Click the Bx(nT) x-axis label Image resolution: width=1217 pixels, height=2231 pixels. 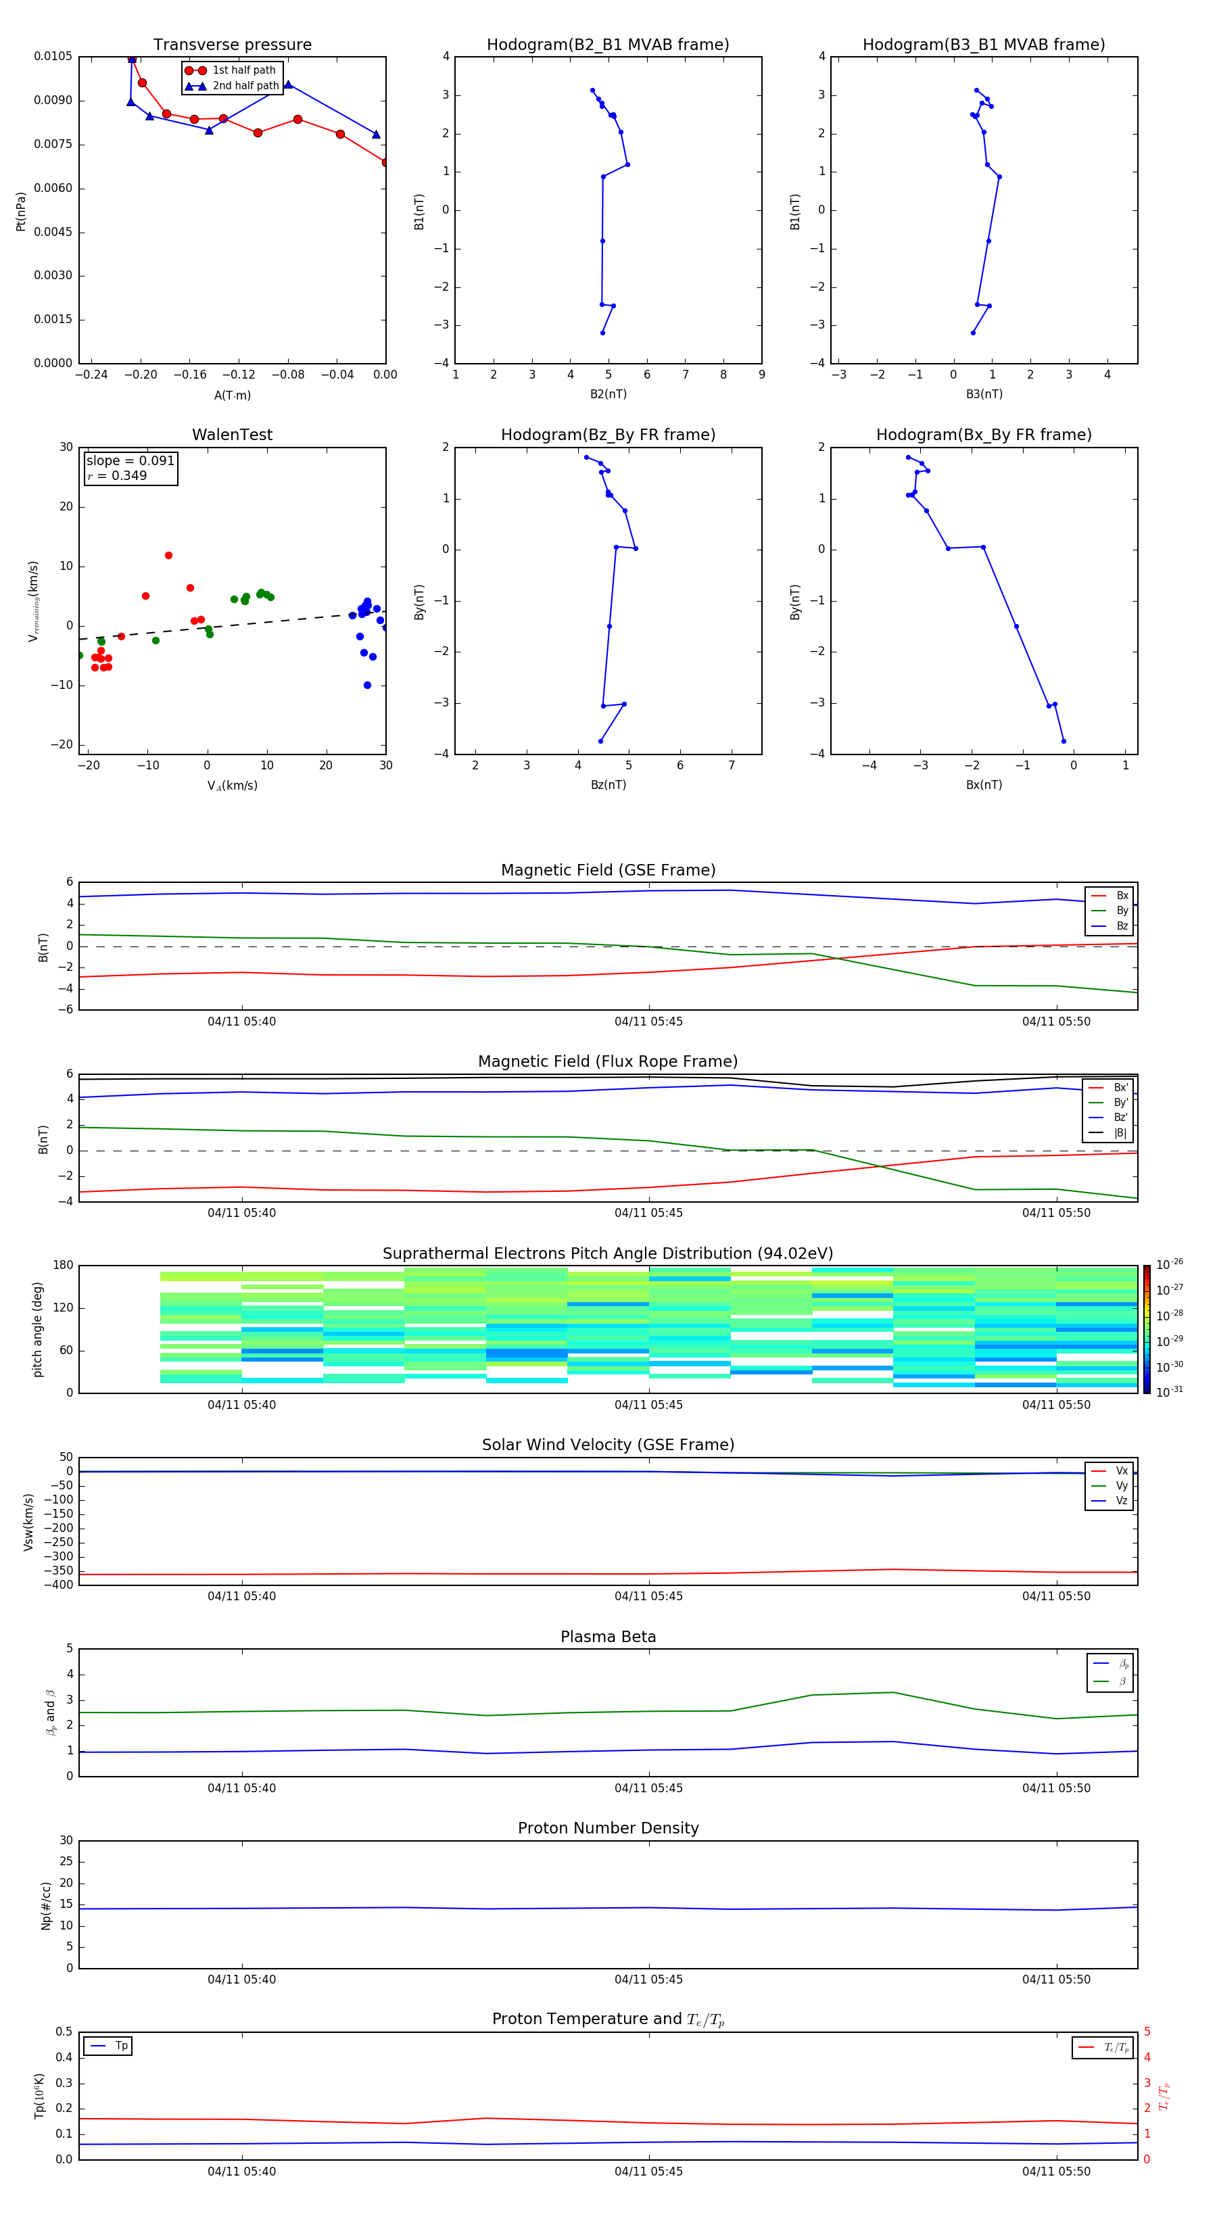[984, 785]
